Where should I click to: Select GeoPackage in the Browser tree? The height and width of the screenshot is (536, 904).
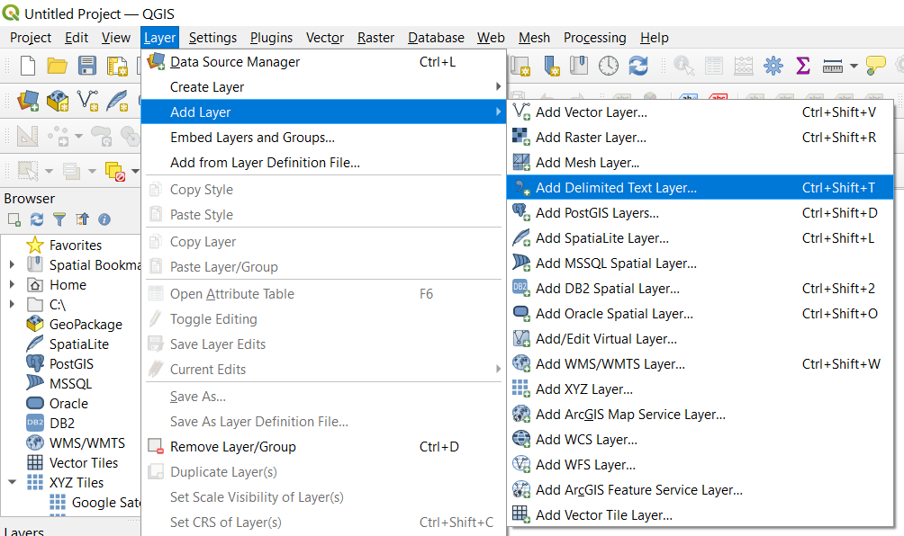pos(86,324)
